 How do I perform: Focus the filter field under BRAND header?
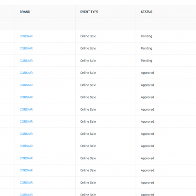pos(45,24)
